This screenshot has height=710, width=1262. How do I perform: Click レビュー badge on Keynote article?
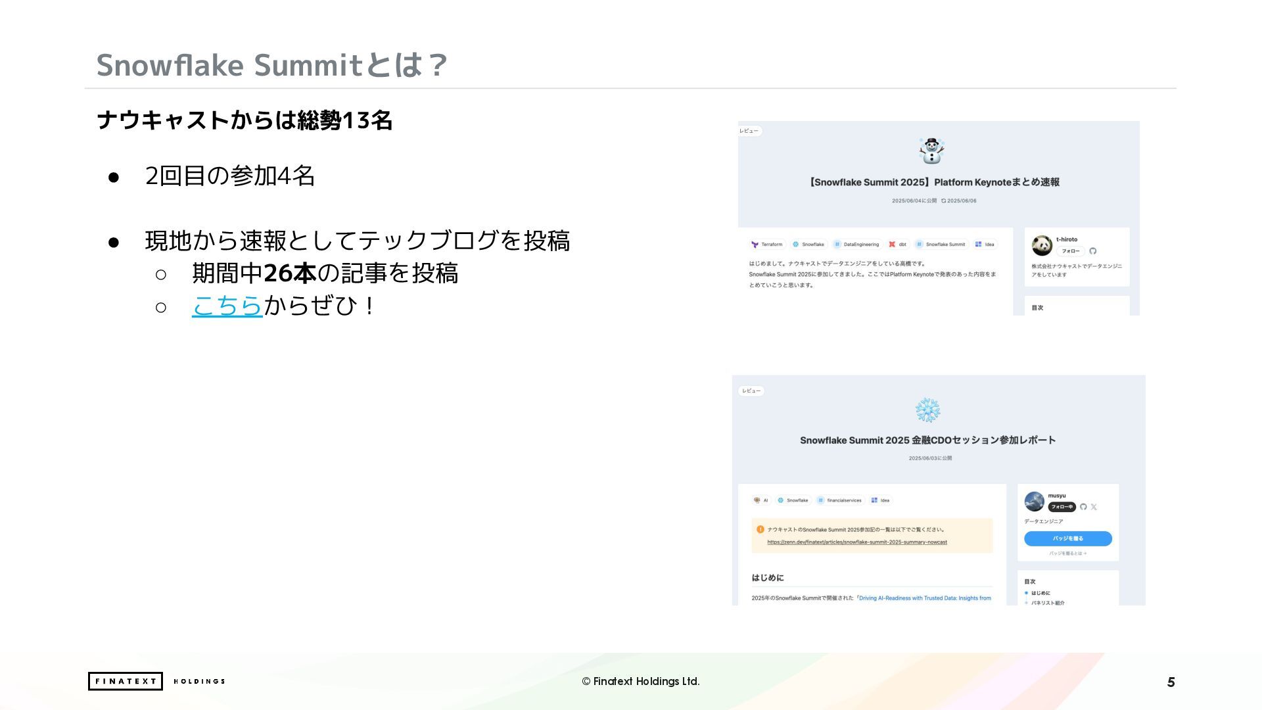(750, 131)
